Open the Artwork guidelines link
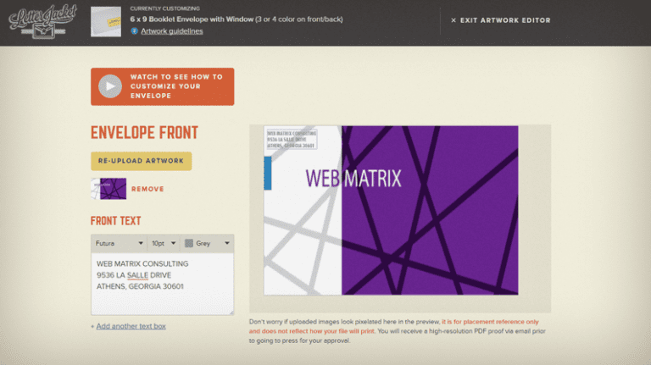Viewport: 651px width, 365px height. pos(172,31)
